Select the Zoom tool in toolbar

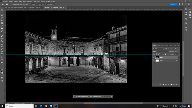(x=2, y=65)
